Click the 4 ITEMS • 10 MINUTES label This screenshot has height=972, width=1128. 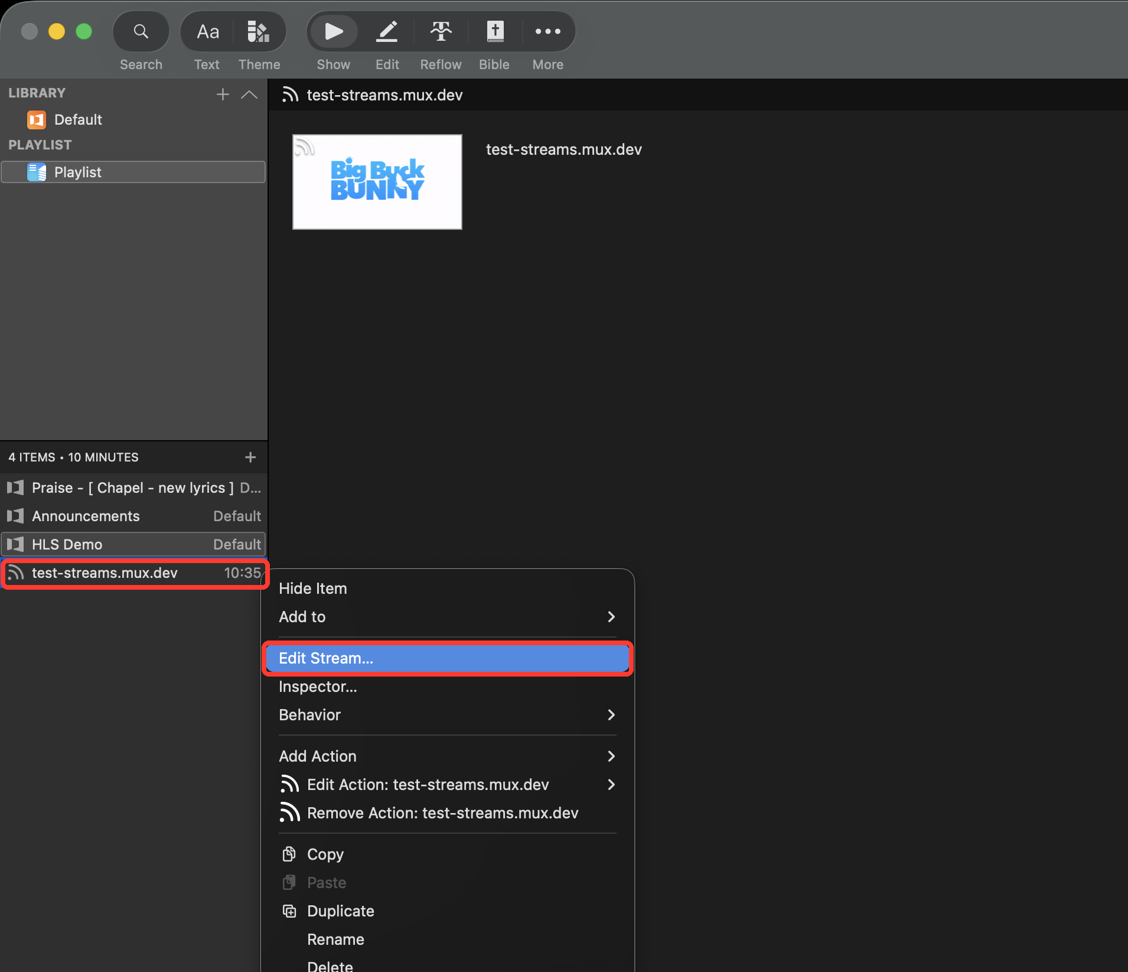[x=73, y=457]
